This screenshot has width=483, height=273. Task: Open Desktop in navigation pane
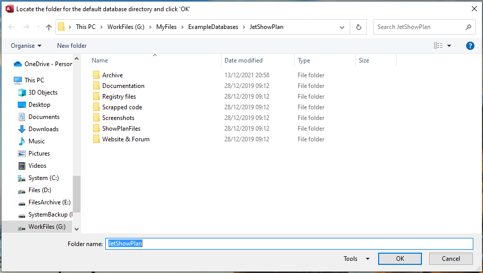coord(34,105)
